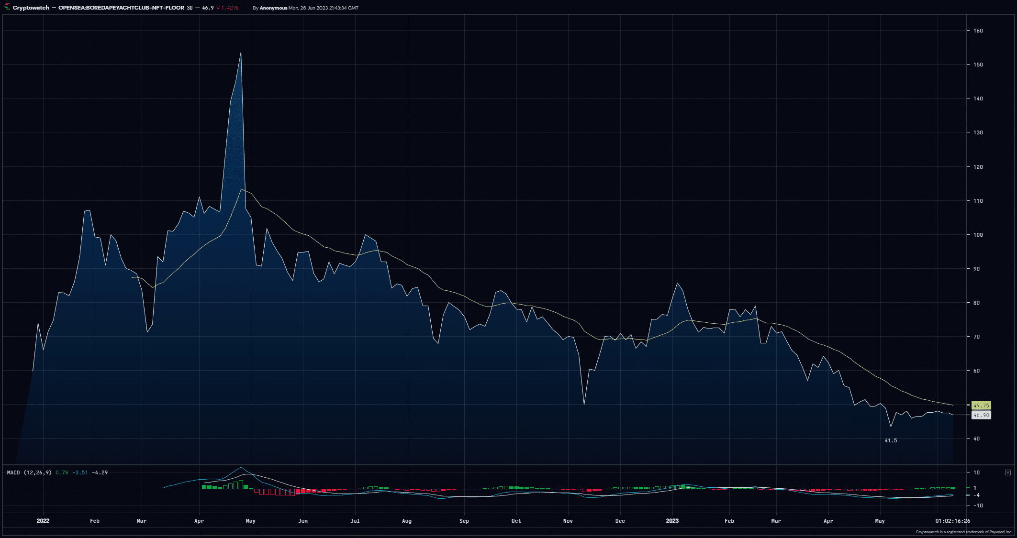Click the yellow 49.75 moving average tag
This screenshot has width=1017, height=538.
[981, 406]
